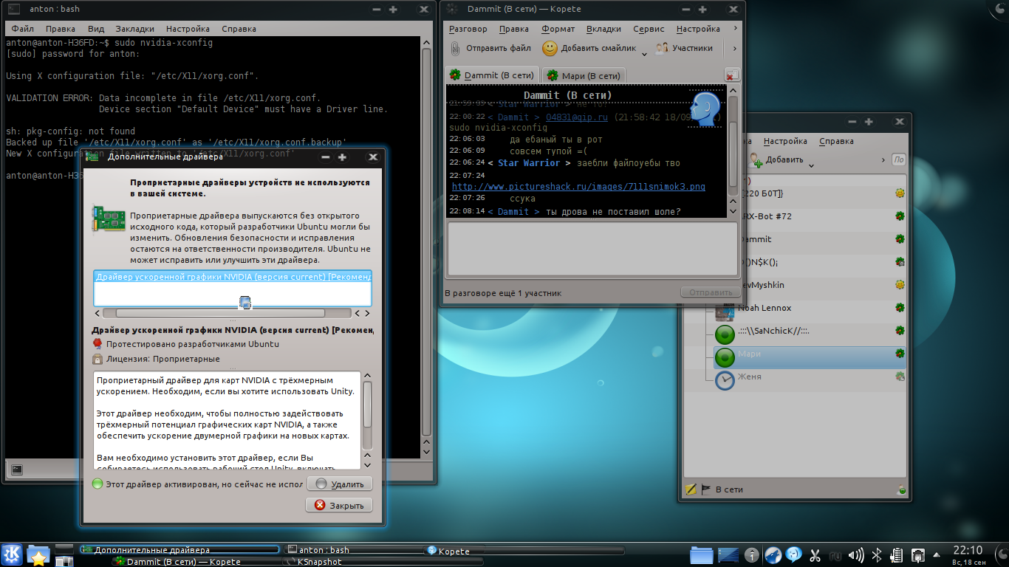Screen dimensions: 1009x567
Task: Open the Разговор menu in chat window
Action: [468, 29]
